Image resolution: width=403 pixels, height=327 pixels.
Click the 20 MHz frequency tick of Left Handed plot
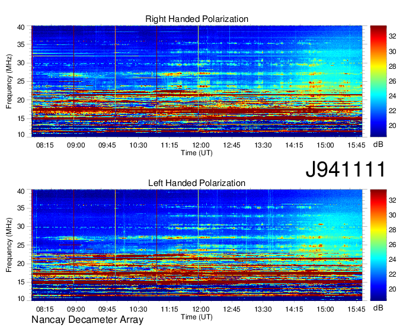click(x=21, y=264)
